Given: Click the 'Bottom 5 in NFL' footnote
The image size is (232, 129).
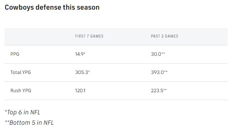Looking at the screenshot, I should pos(29,123).
